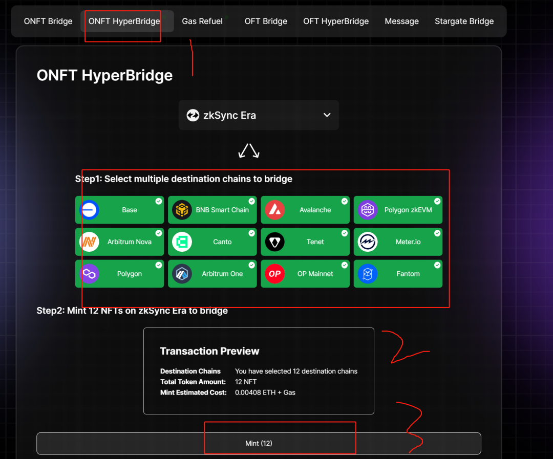Image resolution: width=553 pixels, height=459 pixels.
Task: Deselect the Polygon chain checkmark
Action: point(159,265)
